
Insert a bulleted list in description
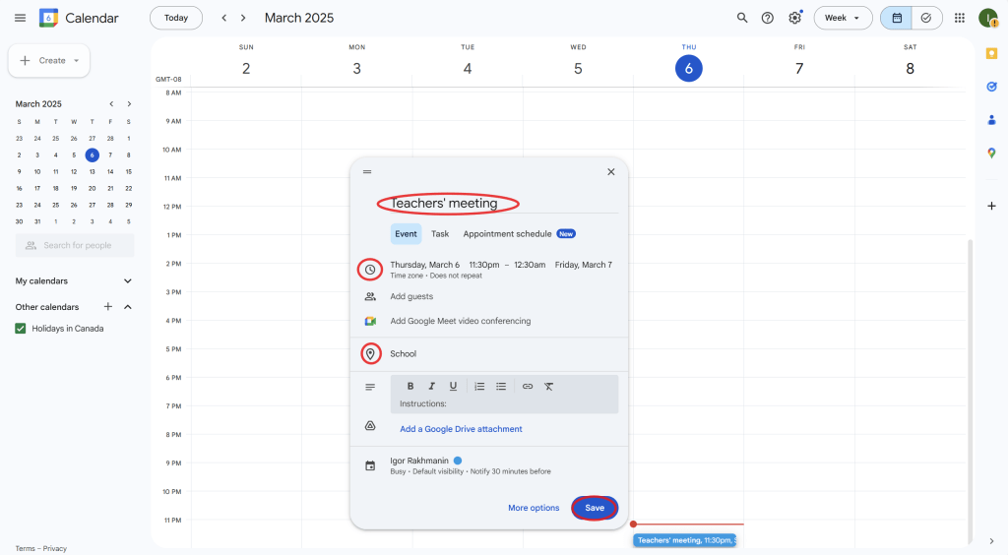501,387
